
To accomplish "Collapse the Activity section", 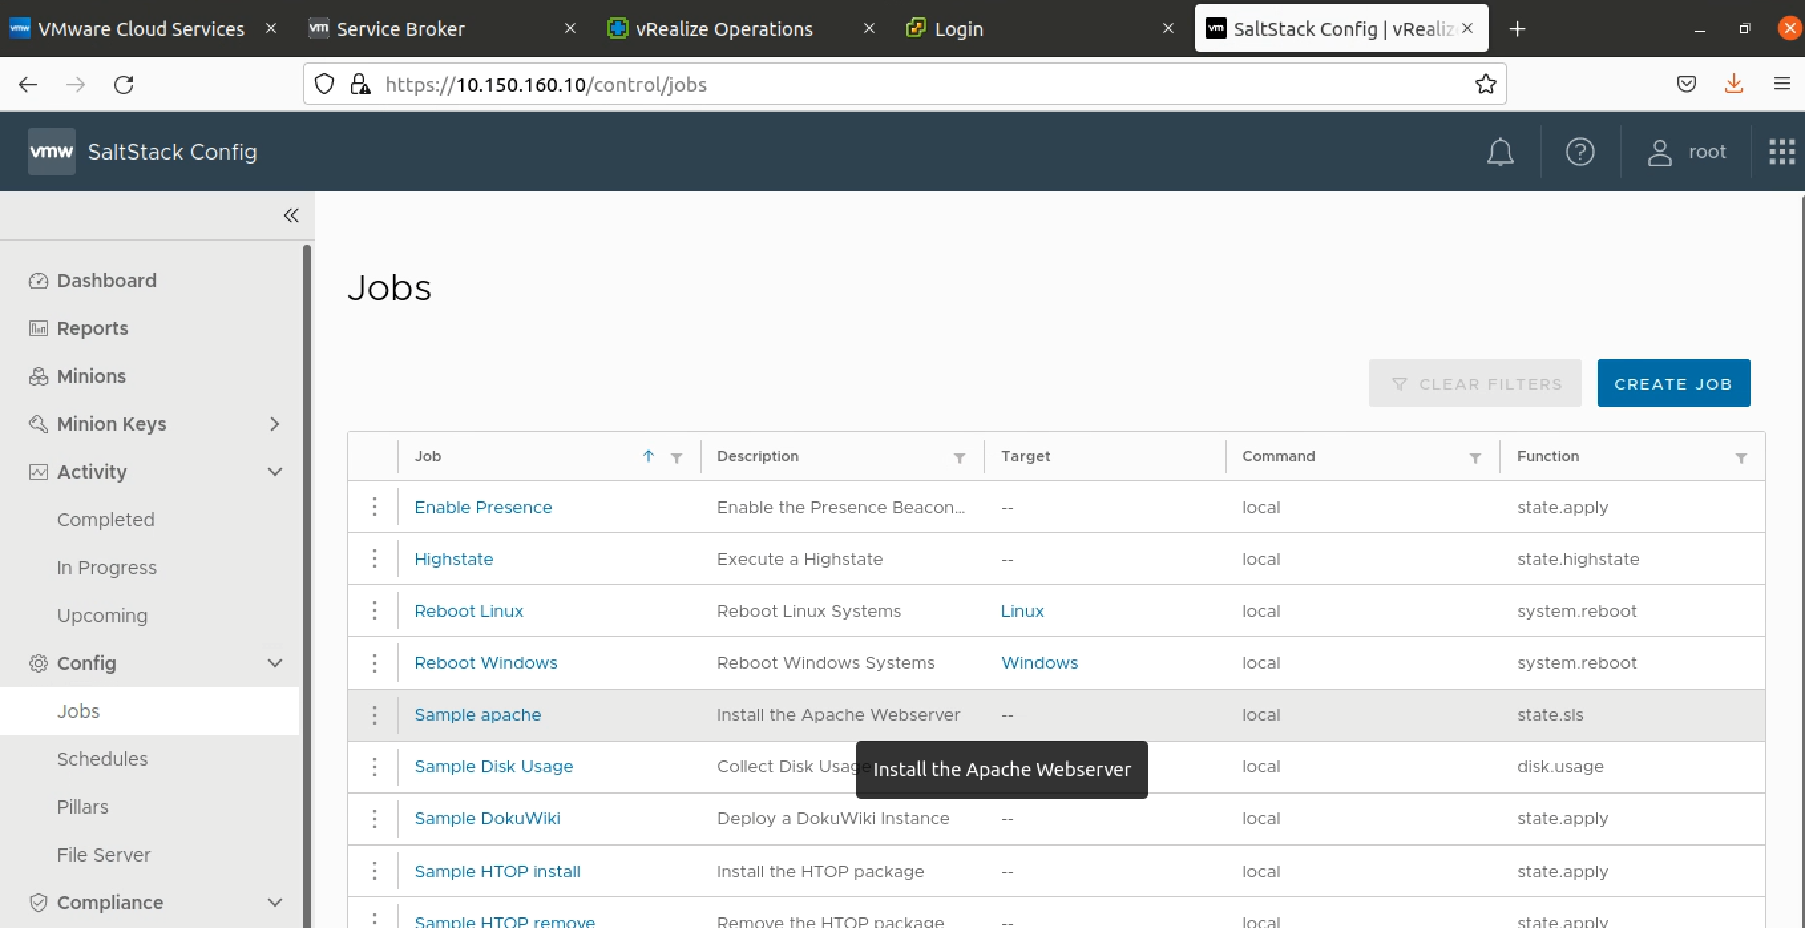I will tap(274, 472).
